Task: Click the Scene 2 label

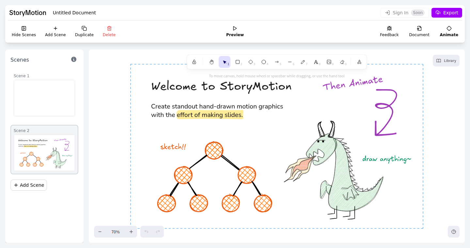Action: coord(22,130)
